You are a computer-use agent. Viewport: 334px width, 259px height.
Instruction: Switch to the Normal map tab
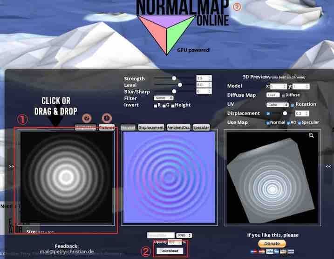tap(128, 127)
